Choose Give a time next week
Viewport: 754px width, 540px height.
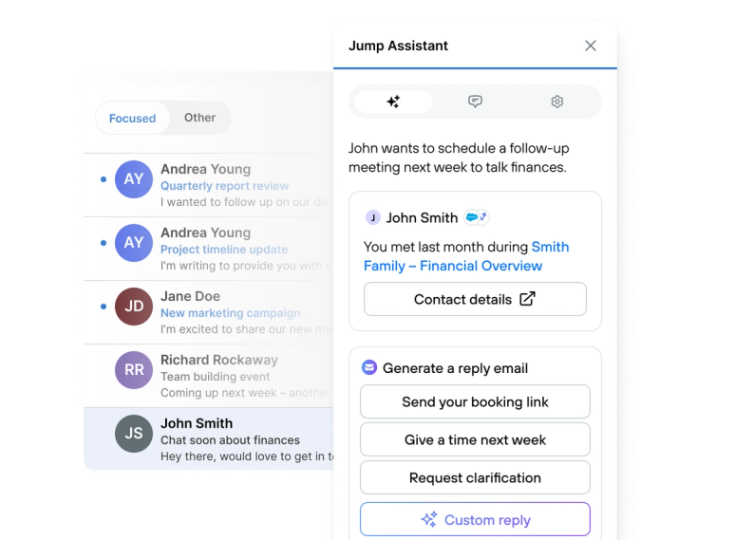click(x=475, y=439)
